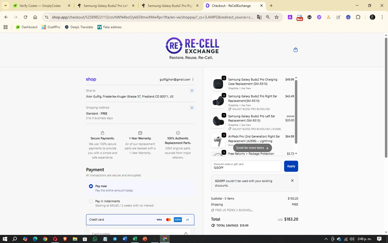
Task: Open the Windows Start menu
Action: (5, 239)
